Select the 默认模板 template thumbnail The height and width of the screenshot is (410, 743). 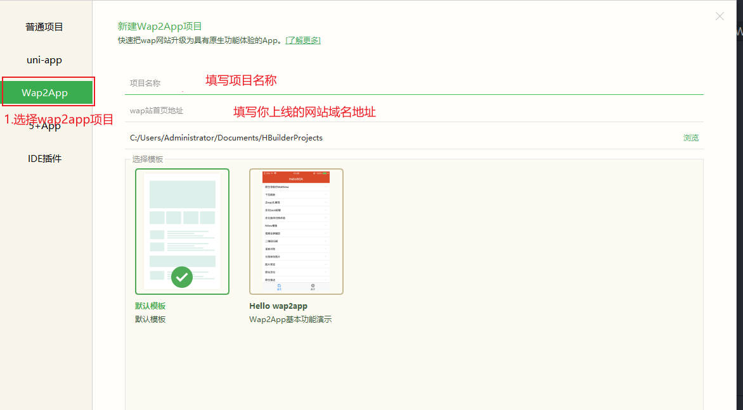[182, 231]
